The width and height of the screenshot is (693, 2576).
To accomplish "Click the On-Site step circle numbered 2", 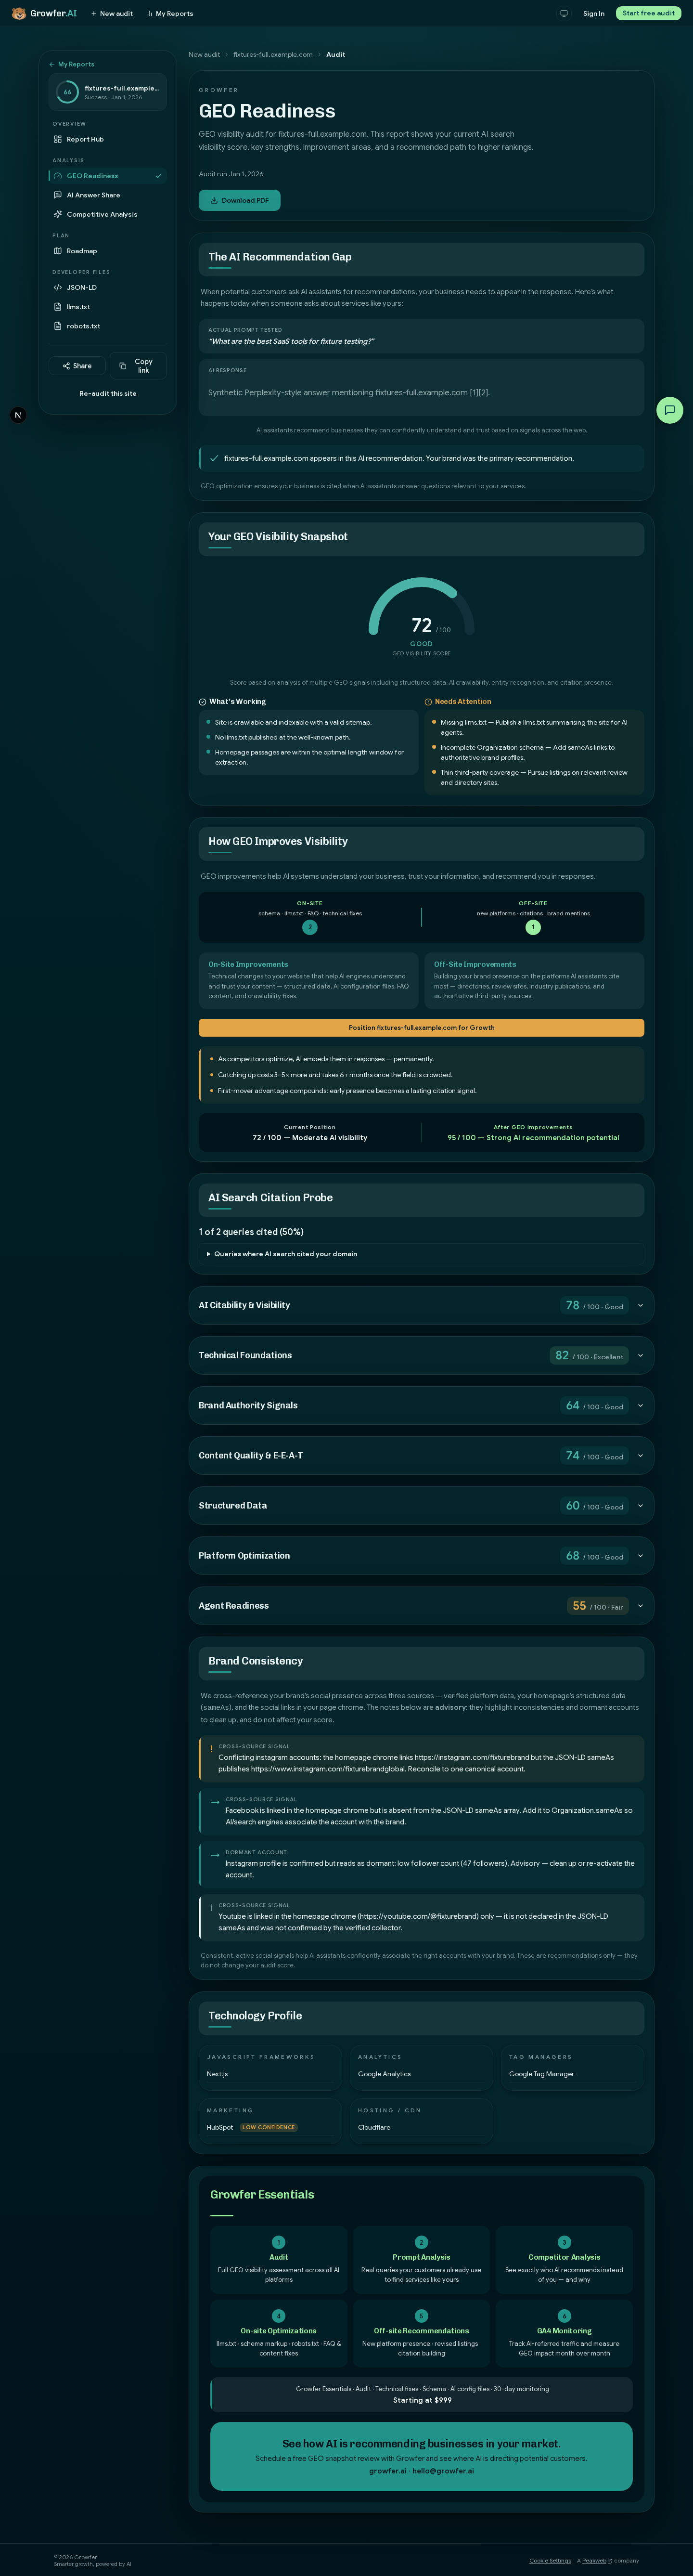I will pos(310,927).
